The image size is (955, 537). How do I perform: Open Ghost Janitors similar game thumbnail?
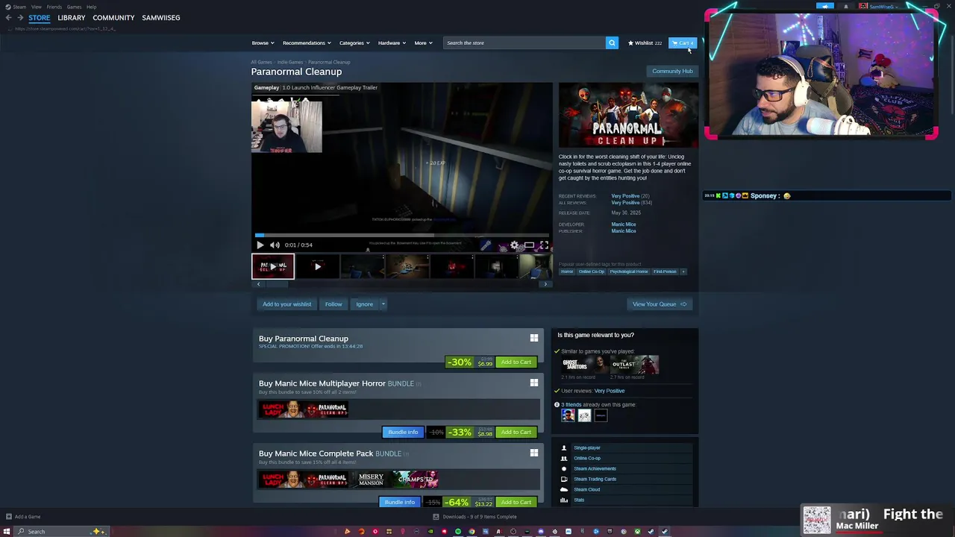[x=584, y=365]
